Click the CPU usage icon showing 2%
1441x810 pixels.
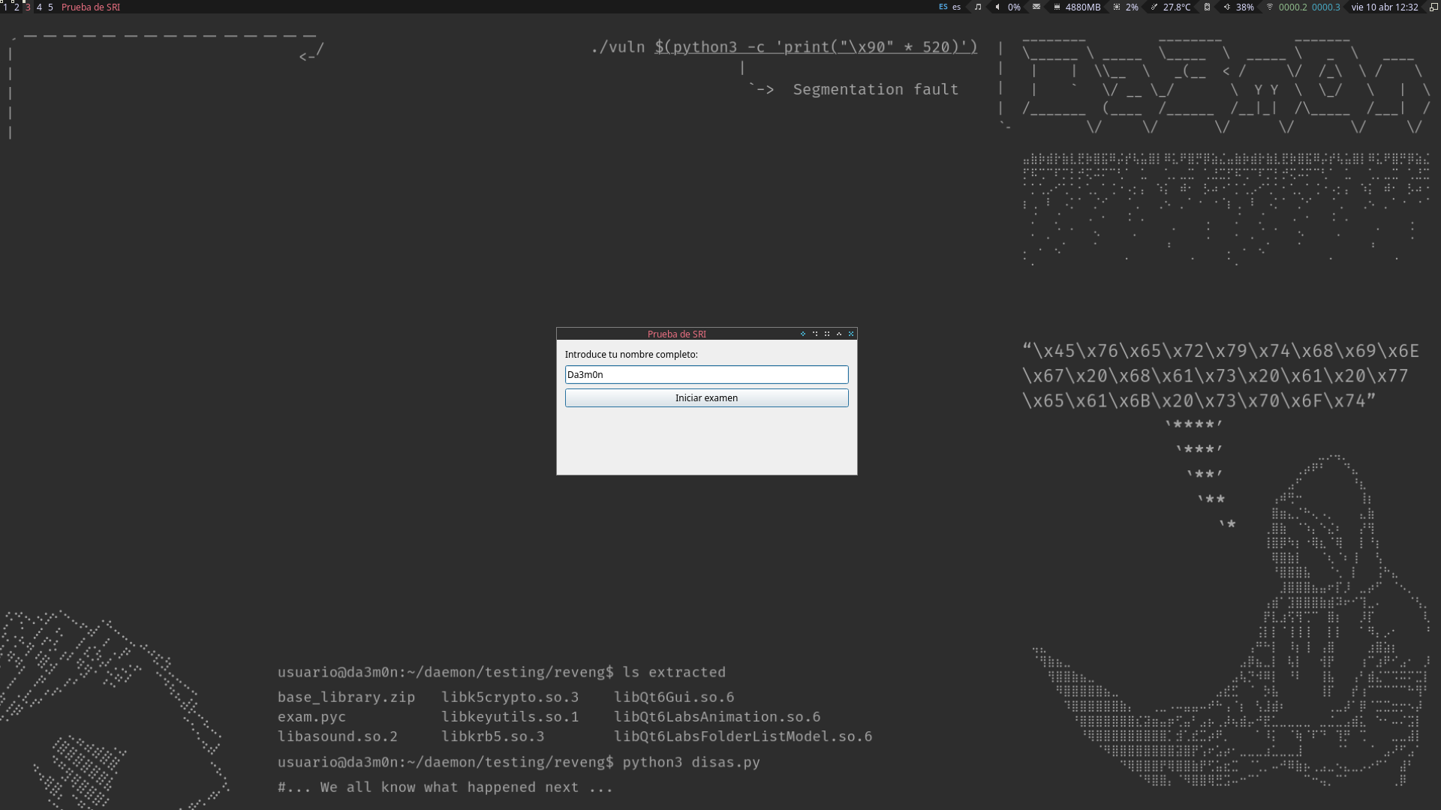[1117, 7]
